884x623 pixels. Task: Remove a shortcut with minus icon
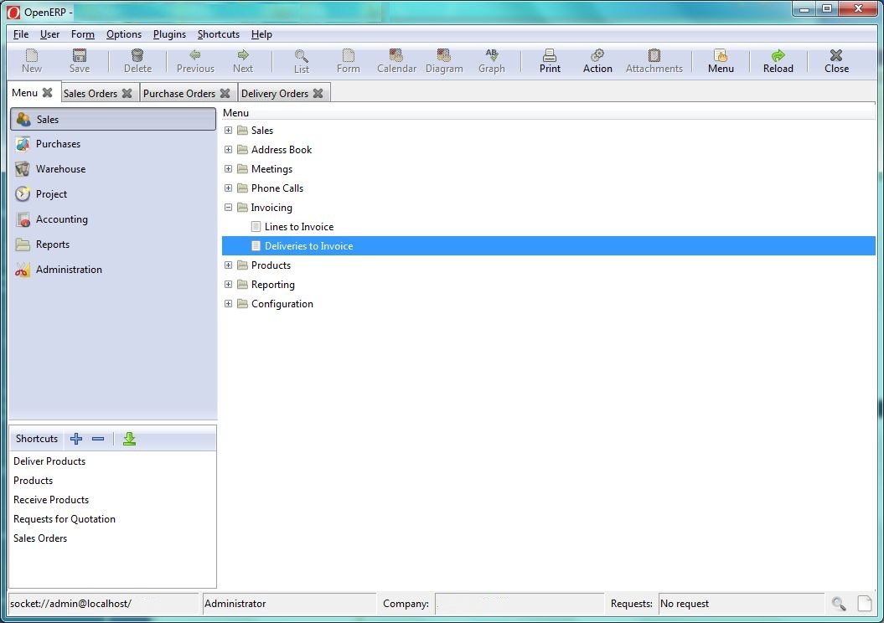tap(98, 439)
